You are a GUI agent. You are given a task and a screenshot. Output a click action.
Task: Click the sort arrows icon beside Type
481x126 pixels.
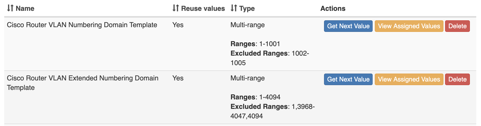[x=234, y=8]
